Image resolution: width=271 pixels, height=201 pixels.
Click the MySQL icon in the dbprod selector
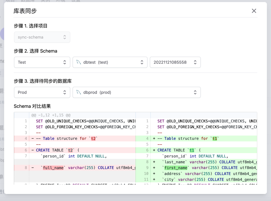click(x=79, y=92)
